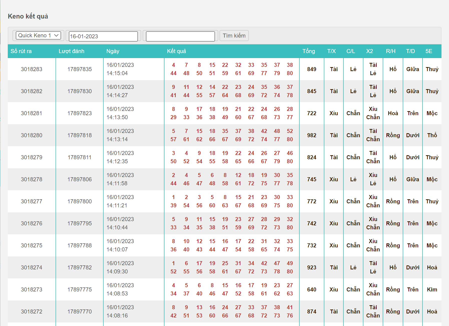The image size is (449, 326).
Task: Click play count 17897811
Action: tap(80, 157)
